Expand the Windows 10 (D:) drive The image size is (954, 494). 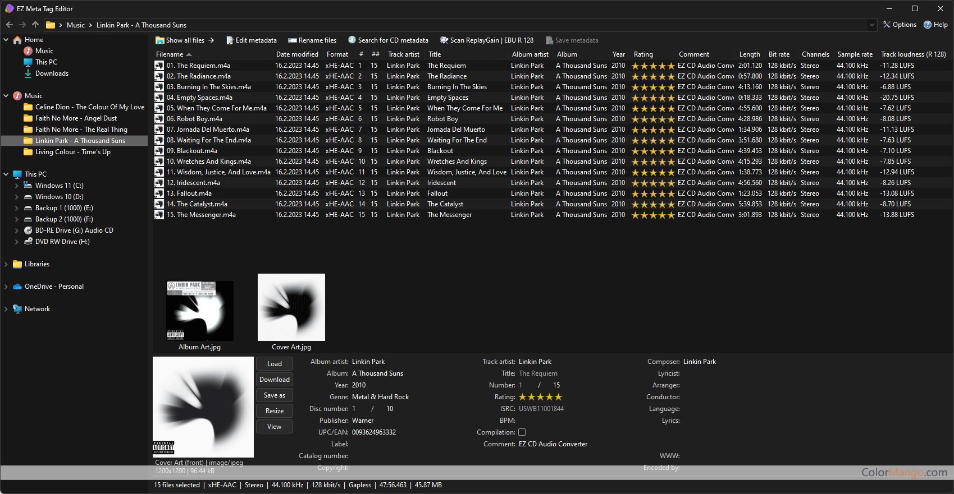click(x=17, y=197)
